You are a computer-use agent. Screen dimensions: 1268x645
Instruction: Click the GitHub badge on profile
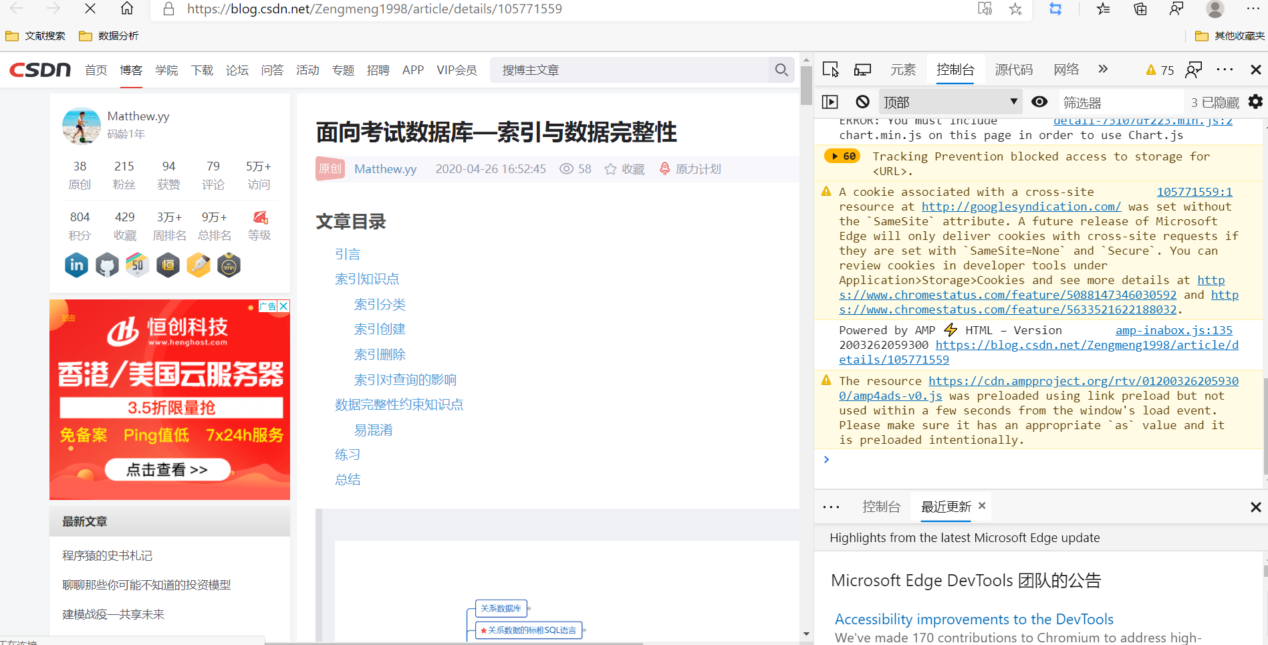point(107,265)
